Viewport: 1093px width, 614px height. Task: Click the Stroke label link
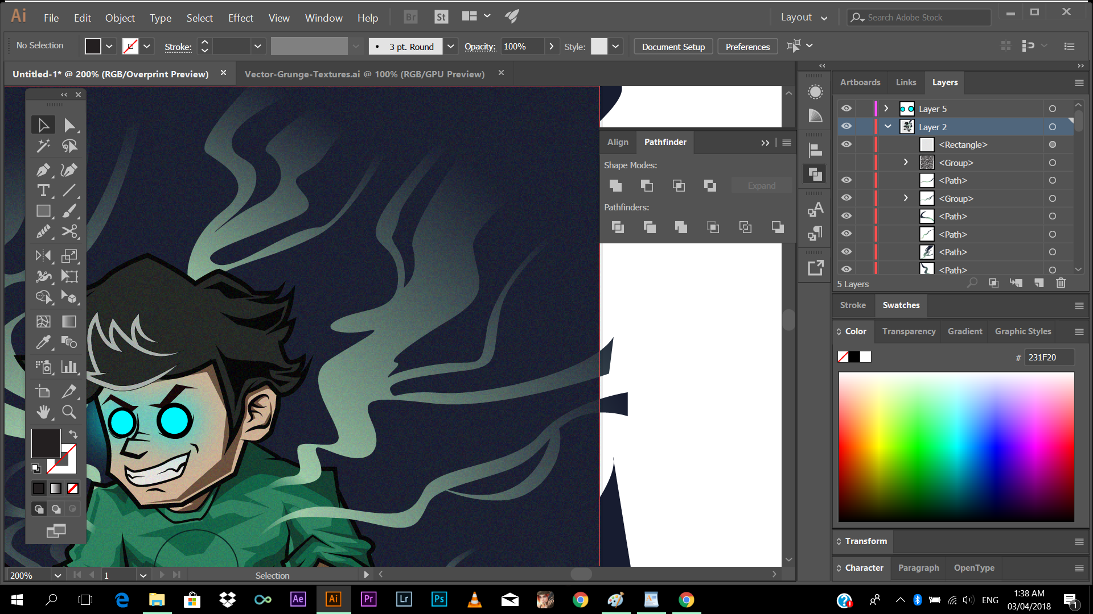click(x=178, y=47)
